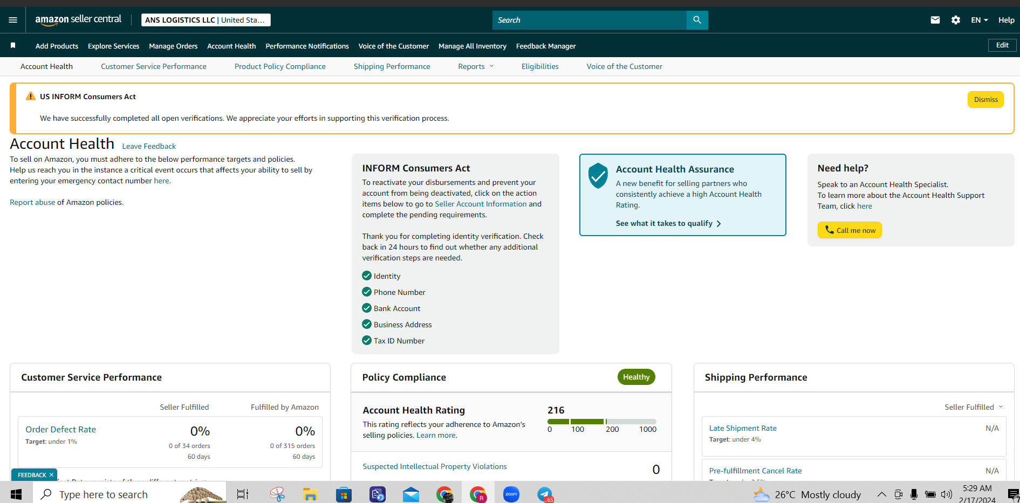Click the Windows taskbar search box
Viewport: 1020px width, 503px height.
pos(129,494)
